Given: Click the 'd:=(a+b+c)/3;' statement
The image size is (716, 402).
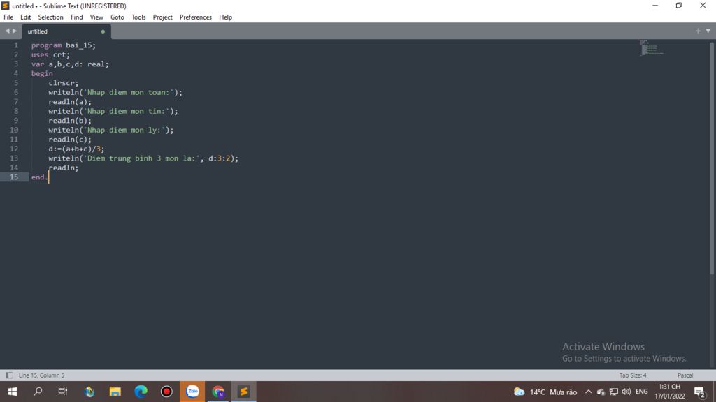Looking at the screenshot, I should pos(76,149).
